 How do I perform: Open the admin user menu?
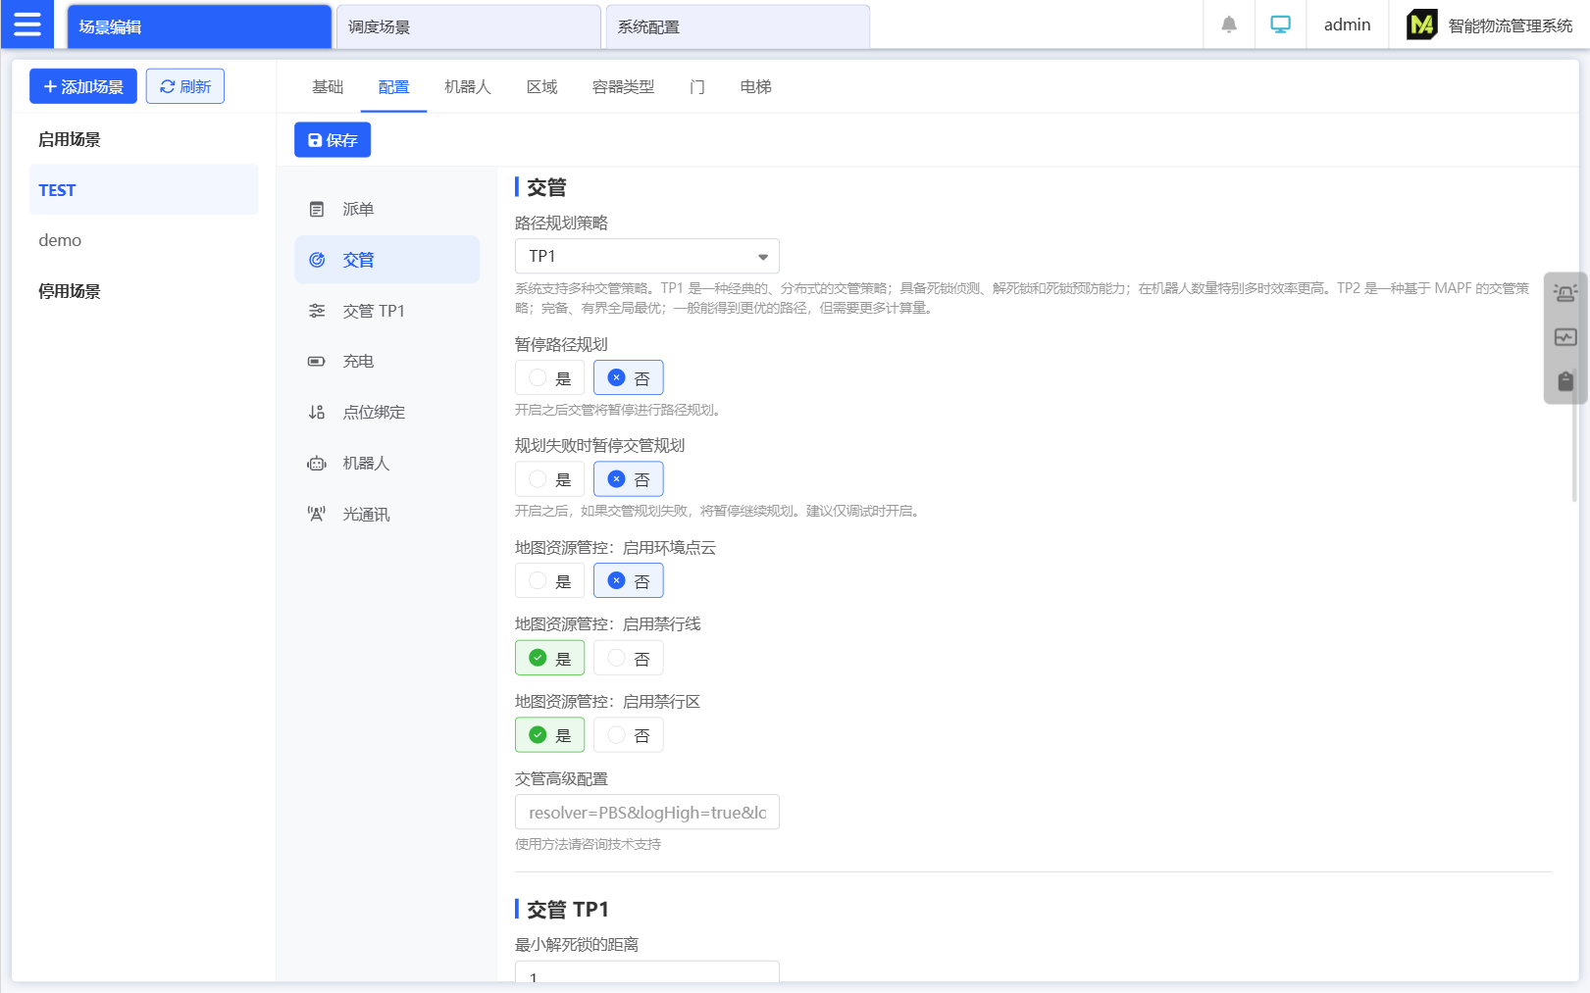[x=1347, y=25]
